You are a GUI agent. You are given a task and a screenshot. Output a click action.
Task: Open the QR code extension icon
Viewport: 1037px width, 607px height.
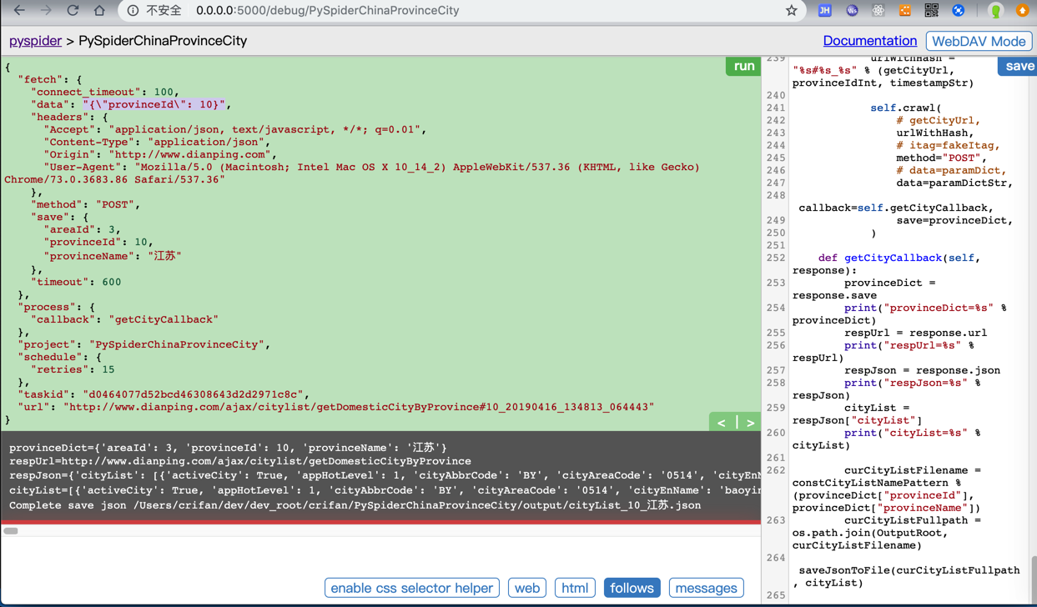(931, 11)
